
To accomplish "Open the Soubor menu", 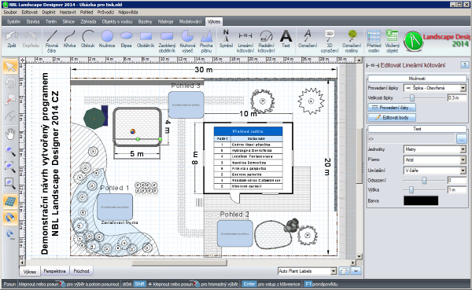I will [10, 12].
